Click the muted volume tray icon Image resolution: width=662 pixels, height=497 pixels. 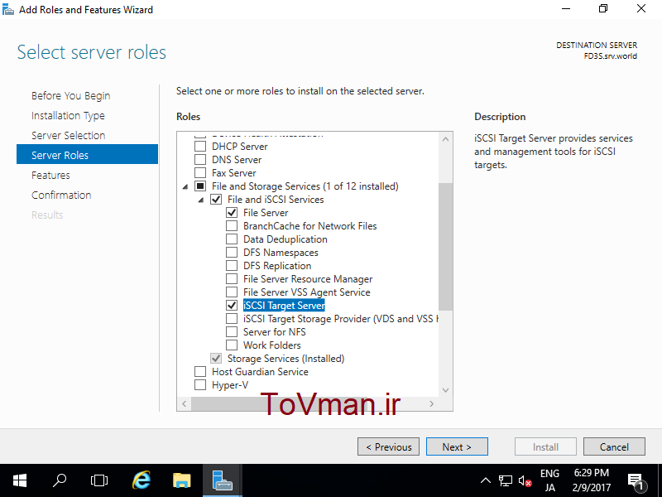pyautogui.click(x=525, y=481)
